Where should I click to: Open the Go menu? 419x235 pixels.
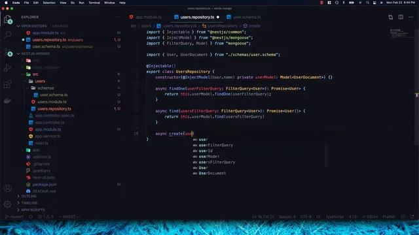click(x=73, y=3)
